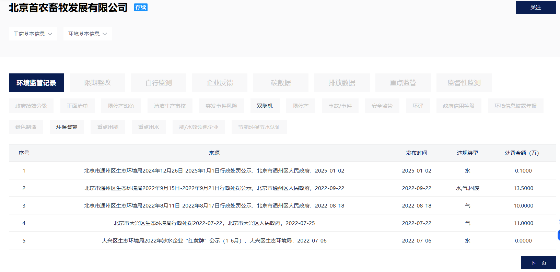Open the 环评 sub-tab

[418, 106]
